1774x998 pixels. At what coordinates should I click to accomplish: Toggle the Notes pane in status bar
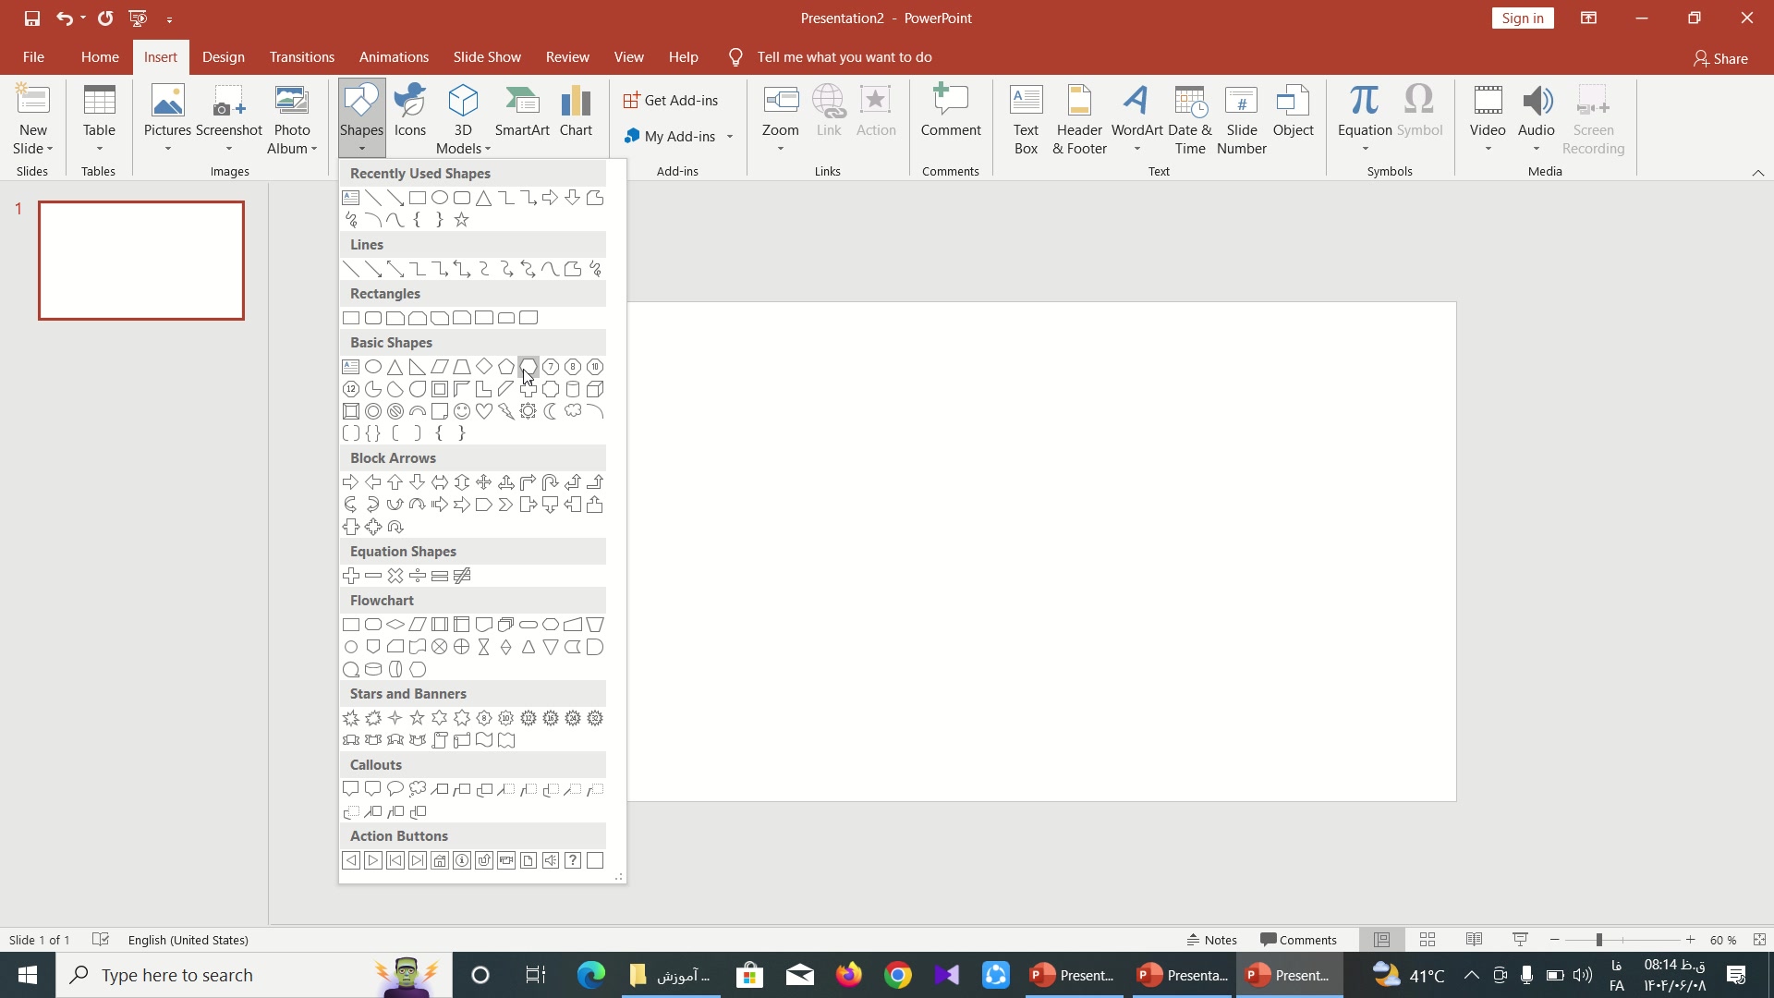pyautogui.click(x=1212, y=940)
